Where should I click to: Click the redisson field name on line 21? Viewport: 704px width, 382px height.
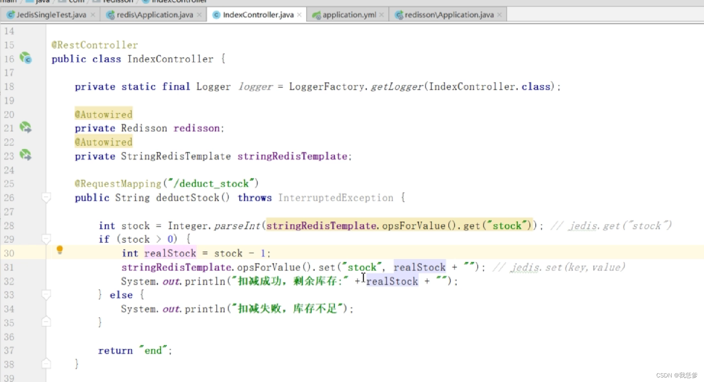(196, 128)
